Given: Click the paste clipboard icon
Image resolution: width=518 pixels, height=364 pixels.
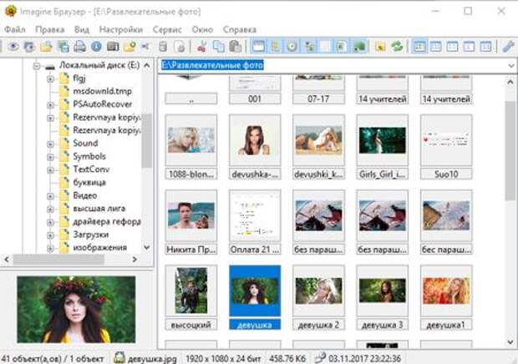Looking at the screenshot, I should click(x=235, y=47).
